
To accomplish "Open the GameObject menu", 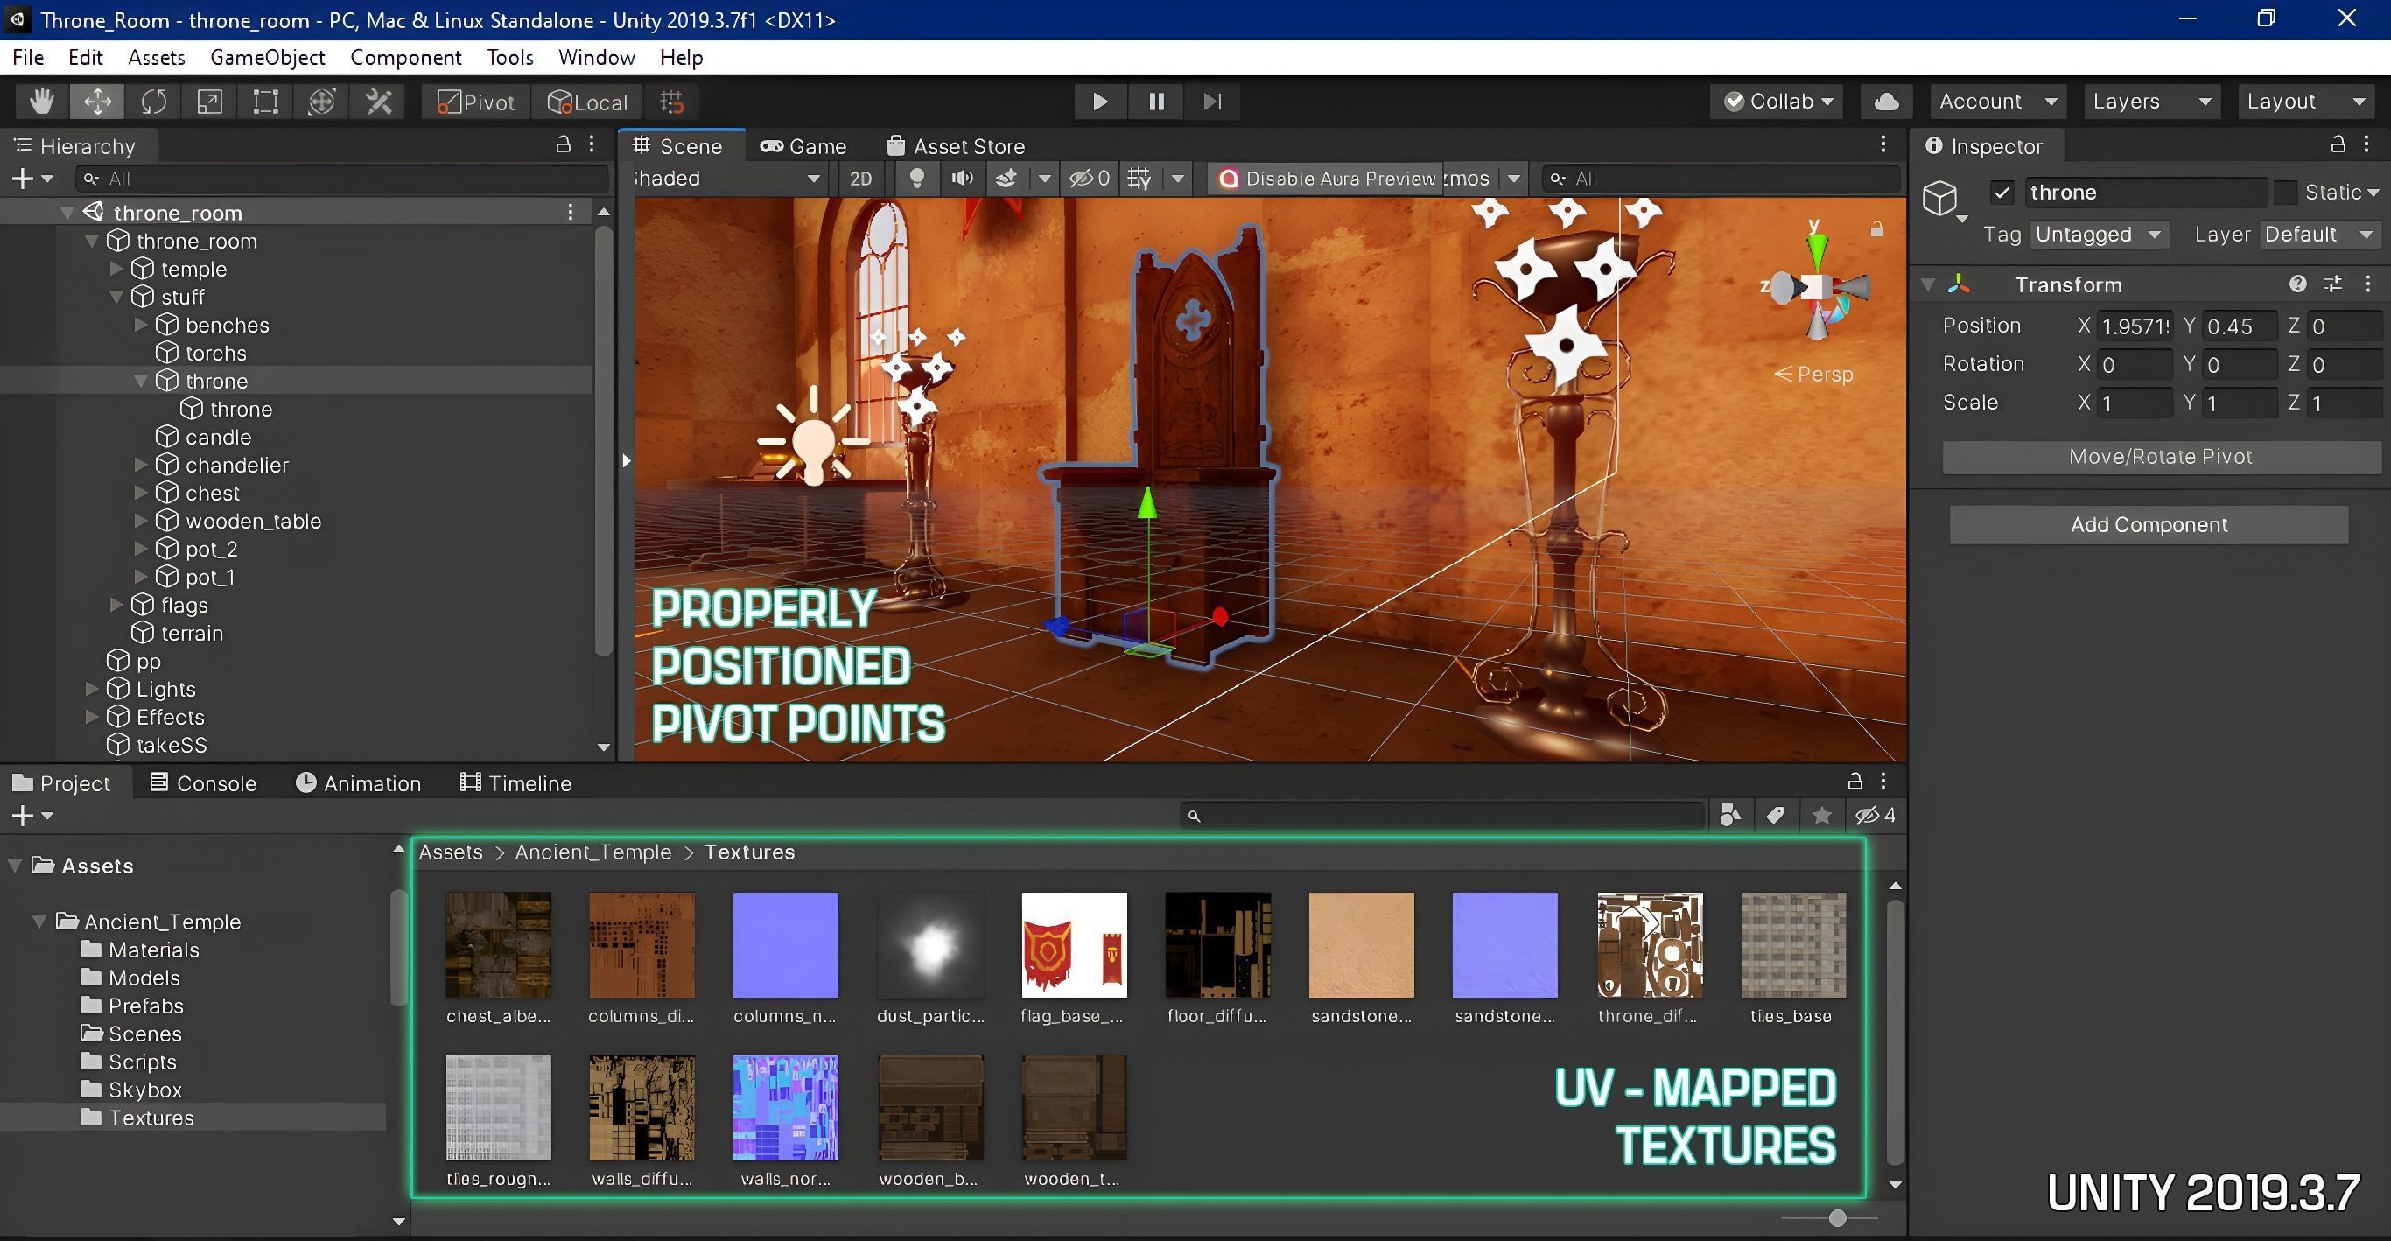I will pos(267,58).
